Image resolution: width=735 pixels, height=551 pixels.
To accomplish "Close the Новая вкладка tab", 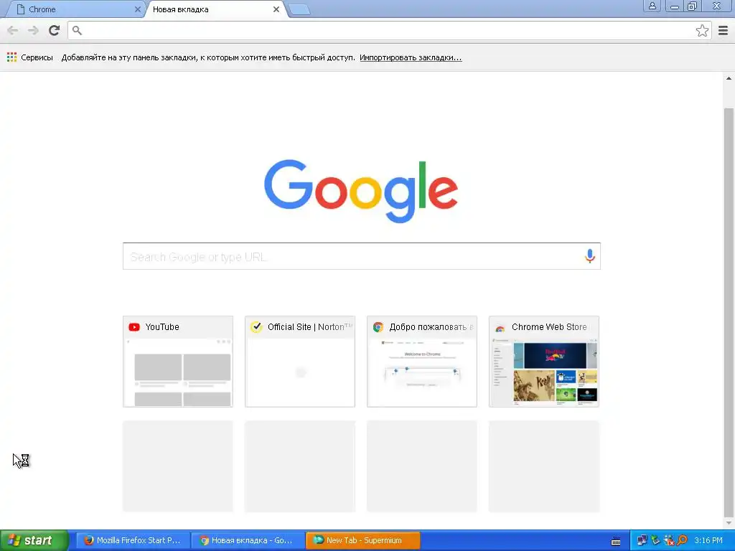I will 276,9.
